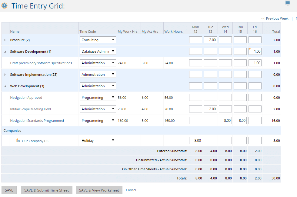This screenshot has width=297, height=197.
Task: Click the Cancel link
Action: [131, 190]
